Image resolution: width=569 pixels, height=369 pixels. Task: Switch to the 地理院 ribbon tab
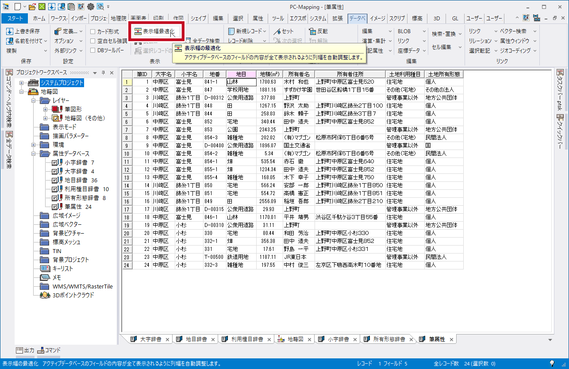coord(118,19)
